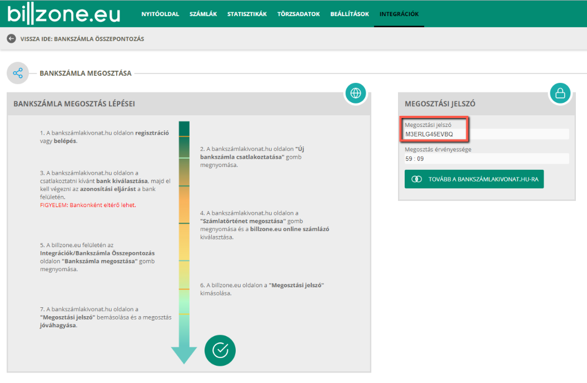
Task: Click step 7 text about jóváhagyása
Action: point(106,317)
